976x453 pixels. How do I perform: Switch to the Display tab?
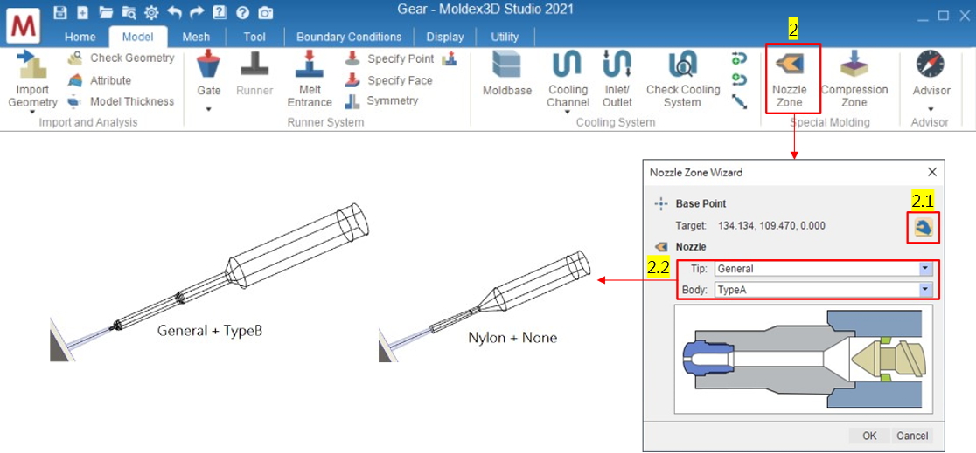tap(446, 37)
